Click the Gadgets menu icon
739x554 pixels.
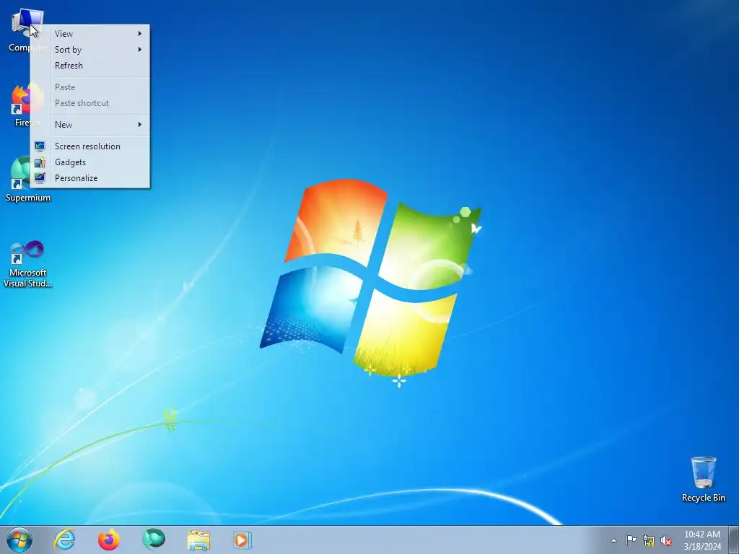point(40,162)
